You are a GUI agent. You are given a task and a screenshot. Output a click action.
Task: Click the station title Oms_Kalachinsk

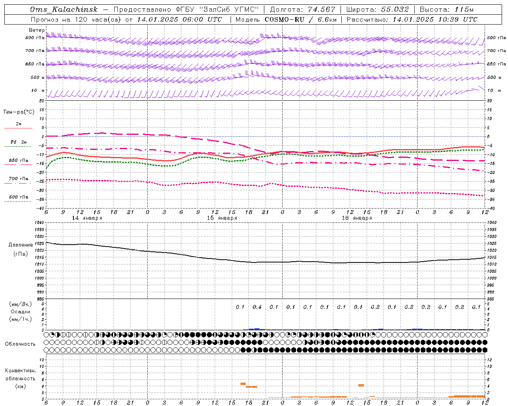point(64,10)
